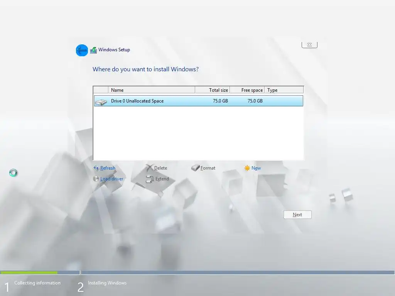The image size is (395, 296).
Task: Choose the Extend partition option
Action: pyautogui.click(x=162, y=179)
